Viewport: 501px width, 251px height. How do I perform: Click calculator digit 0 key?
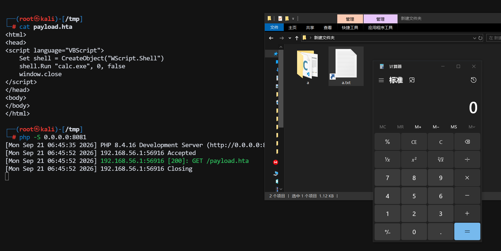(x=414, y=231)
